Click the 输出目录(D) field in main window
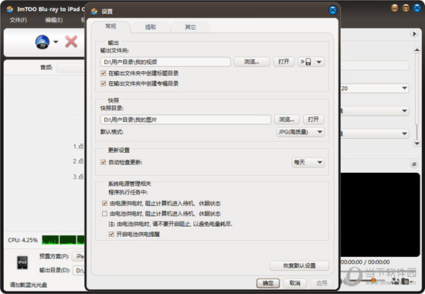The height and width of the screenshot is (294, 425). [x=79, y=270]
